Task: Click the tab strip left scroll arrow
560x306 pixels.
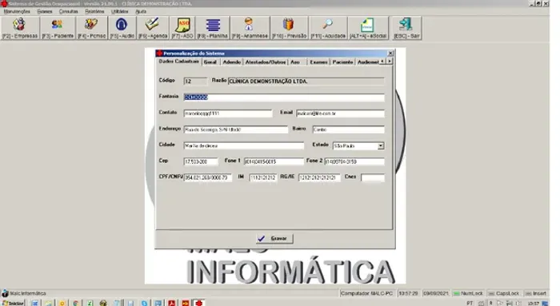Action: (382, 62)
